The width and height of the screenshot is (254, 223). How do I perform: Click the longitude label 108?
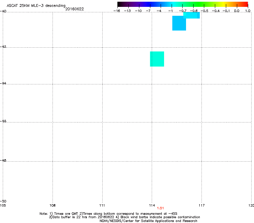[x=53, y=206]
